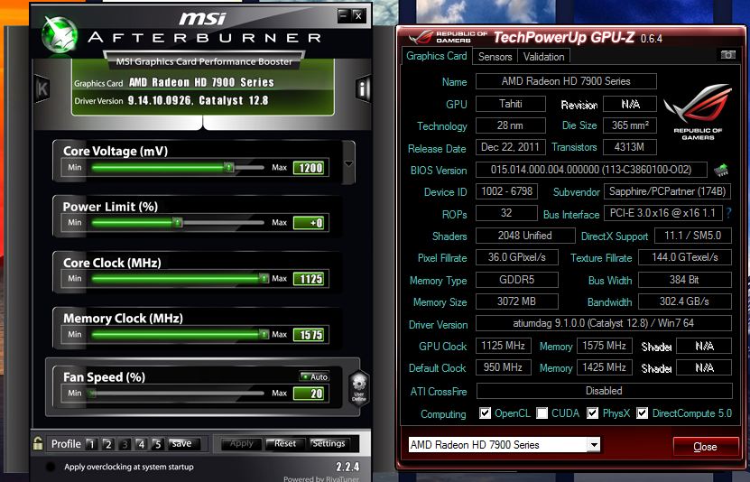The image size is (750, 482).
Task: Click the Driver Version atiumdag field
Action: point(604,323)
